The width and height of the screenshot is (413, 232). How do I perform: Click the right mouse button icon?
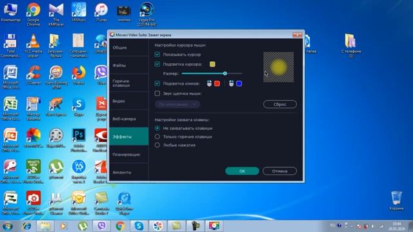point(231,84)
